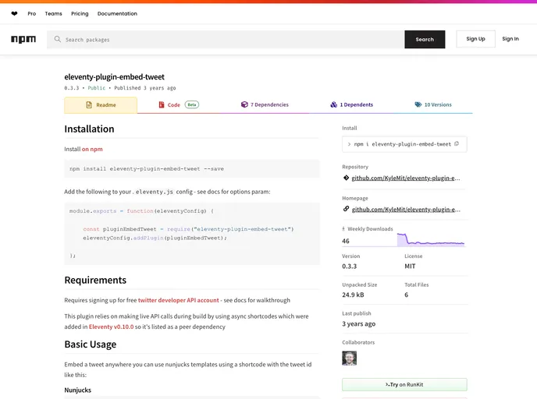Click the Code tab file icon
Screen dimensions: 537x399
[x=162, y=104]
